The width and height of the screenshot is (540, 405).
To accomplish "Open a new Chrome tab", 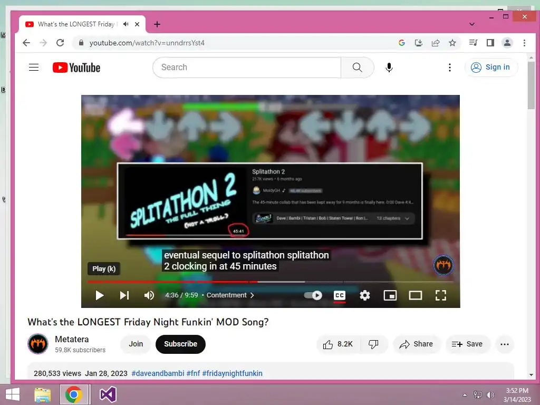I will point(157,24).
